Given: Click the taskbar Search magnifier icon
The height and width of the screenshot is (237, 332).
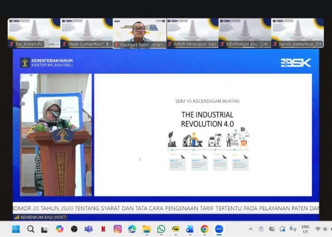Looking at the screenshot, I should tap(31, 229).
